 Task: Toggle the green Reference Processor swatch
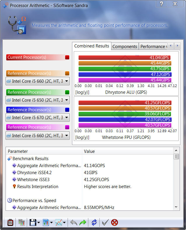(67, 92)
